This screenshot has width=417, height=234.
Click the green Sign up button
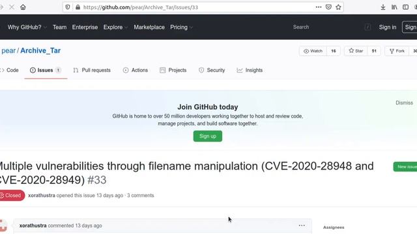[x=208, y=136]
